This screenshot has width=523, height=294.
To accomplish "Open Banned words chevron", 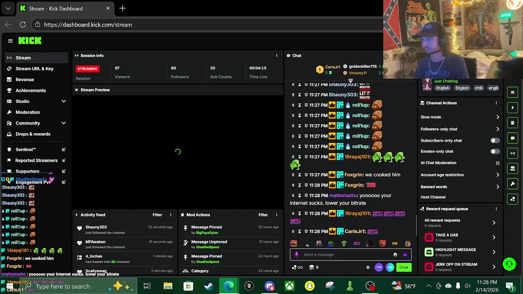I will (x=498, y=187).
